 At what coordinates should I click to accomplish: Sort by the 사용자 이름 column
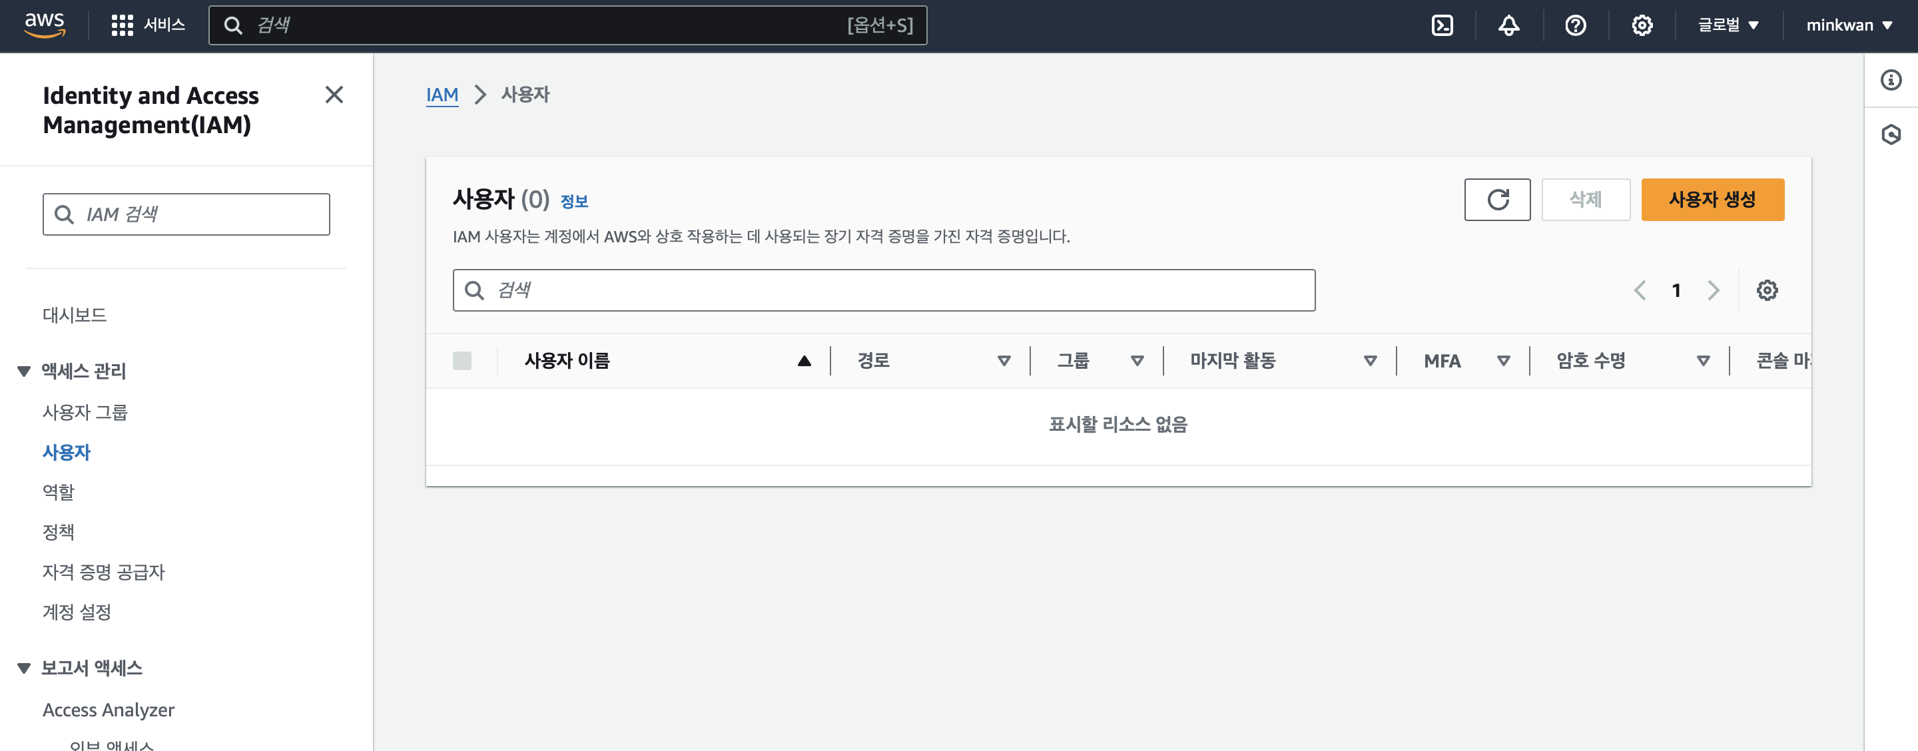[x=567, y=361]
